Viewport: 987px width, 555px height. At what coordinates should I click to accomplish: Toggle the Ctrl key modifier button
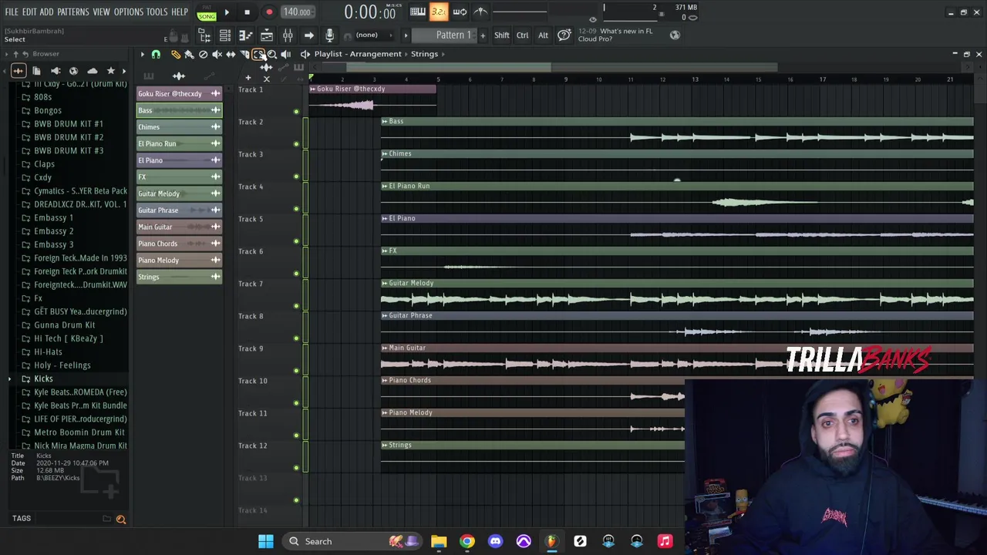coord(522,35)
